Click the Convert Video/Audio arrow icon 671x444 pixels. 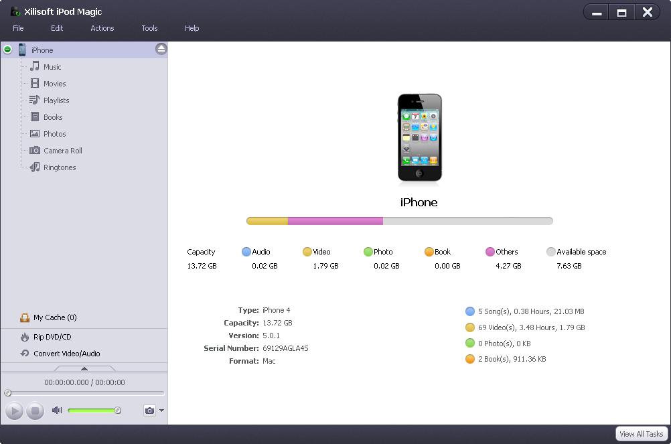pyautogui.click(x=25, y=354)
